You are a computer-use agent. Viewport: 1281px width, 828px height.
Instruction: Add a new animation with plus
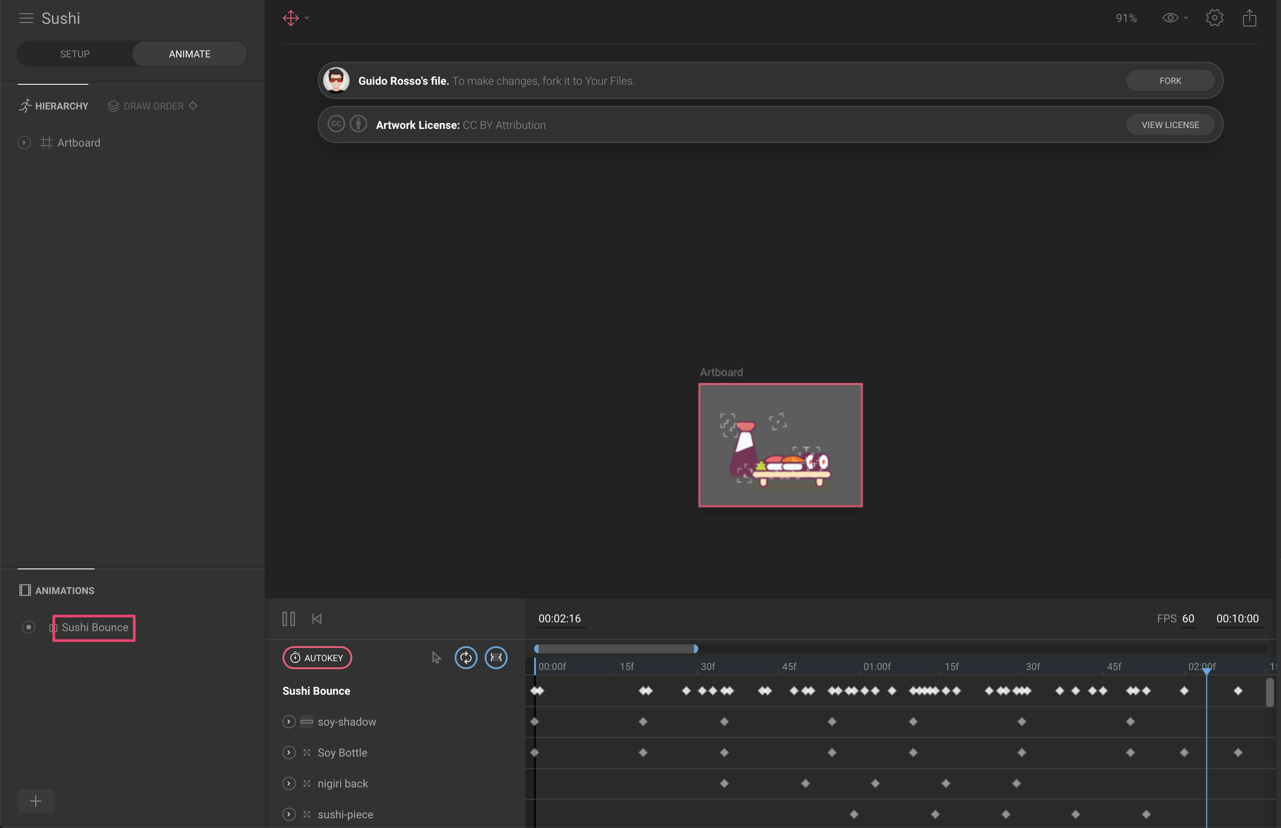[x=36, y=801]
